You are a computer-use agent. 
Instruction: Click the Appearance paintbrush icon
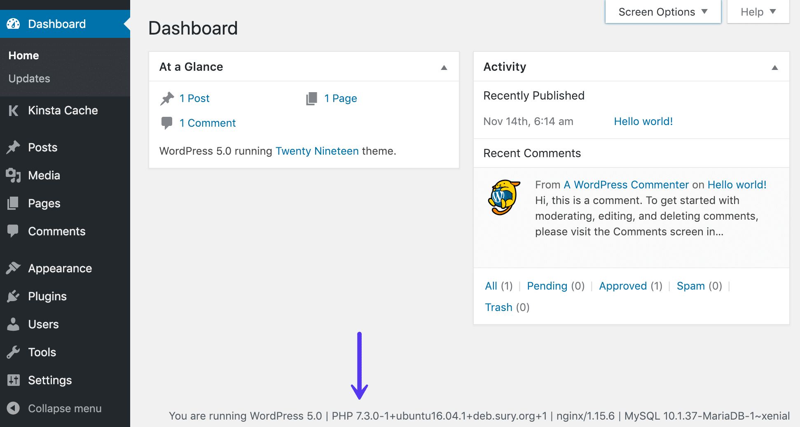point(14,268)
